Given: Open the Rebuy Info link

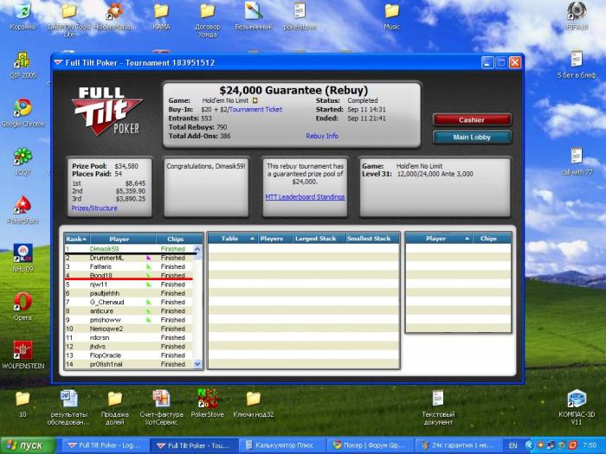Looking at the screenshot, I should click(322, 136).
